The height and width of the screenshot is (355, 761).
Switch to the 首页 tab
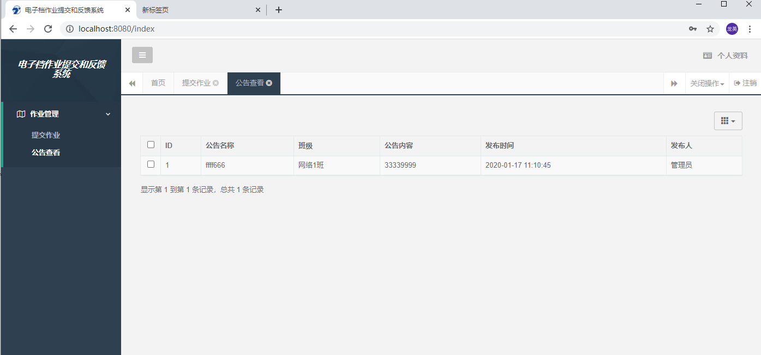158,83
